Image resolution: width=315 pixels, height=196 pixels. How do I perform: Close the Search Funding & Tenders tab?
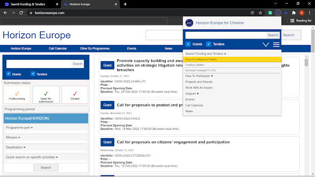57,4
